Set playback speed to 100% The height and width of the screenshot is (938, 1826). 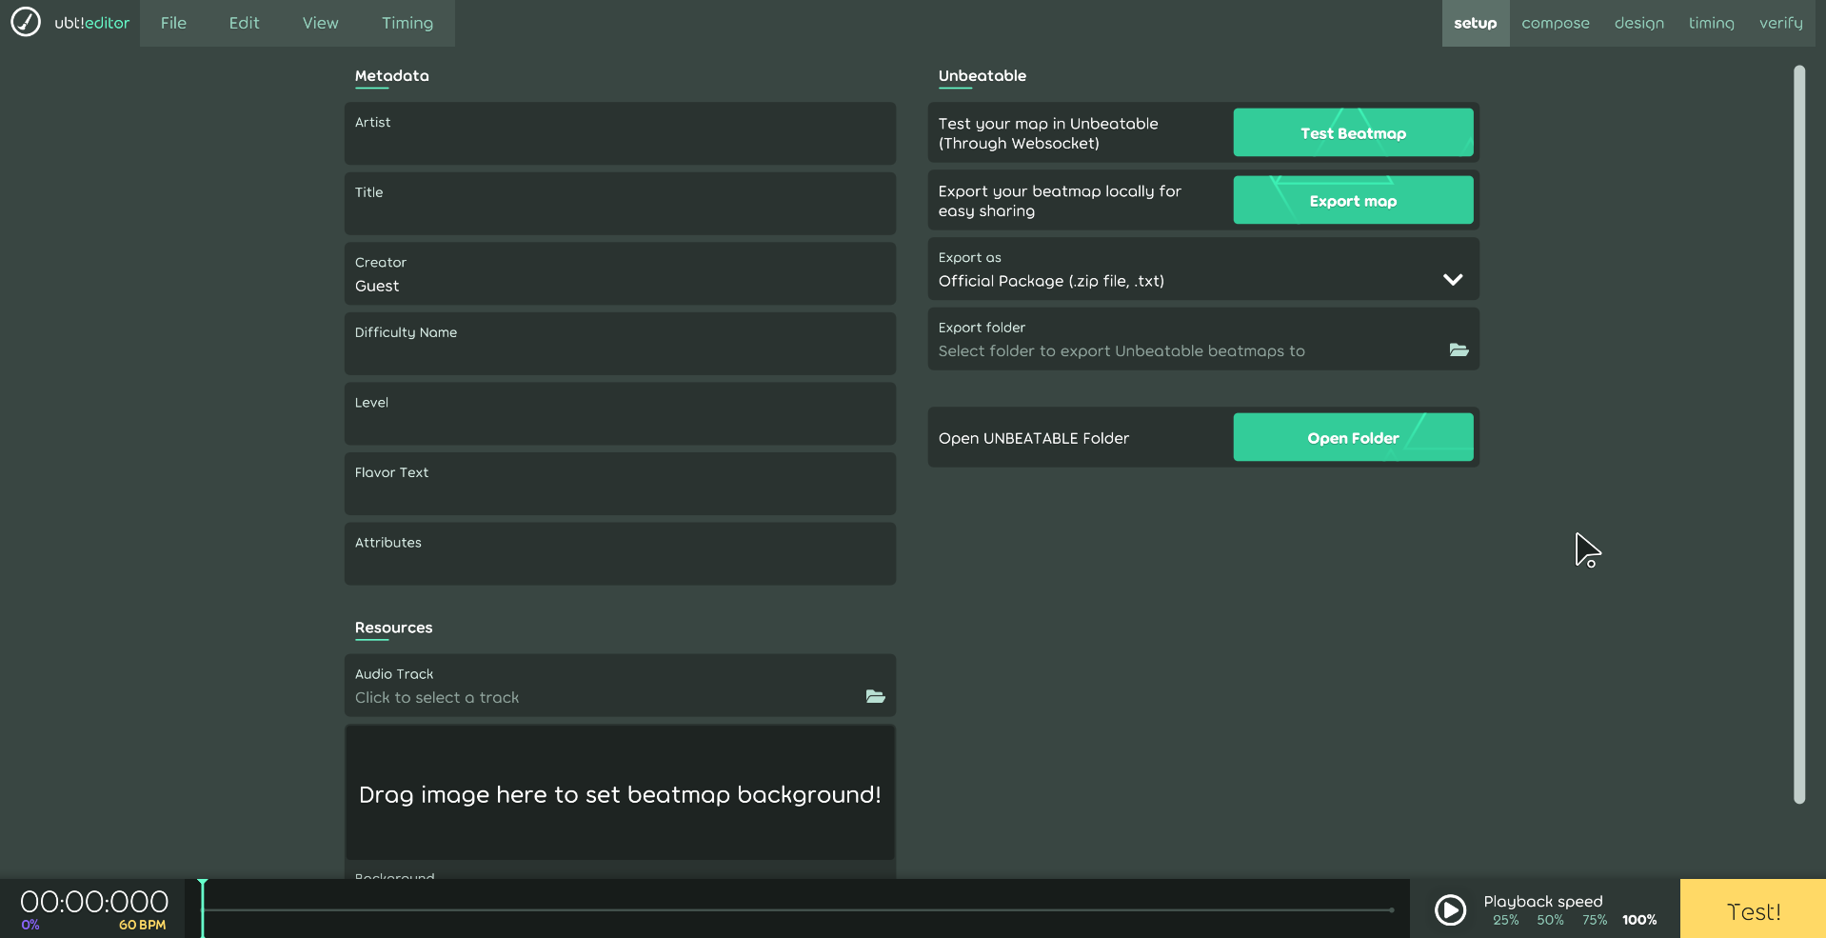tap(1639, 920)
